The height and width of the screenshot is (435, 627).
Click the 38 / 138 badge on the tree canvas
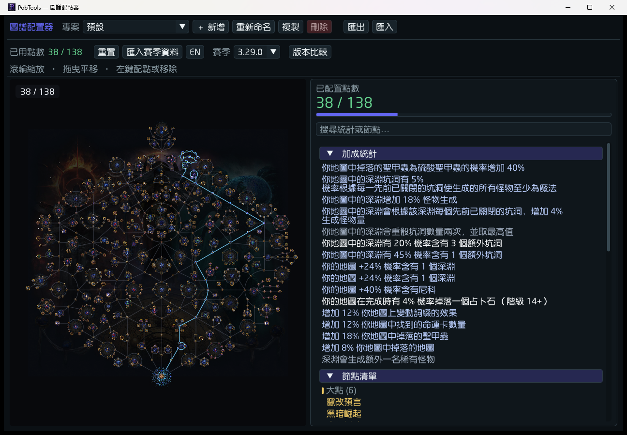coord(37,91)
